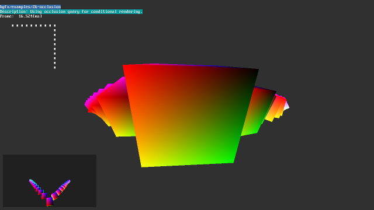Click the occlusion query Description line
Image resolution: width=374 pixels, height=210 pixels.
point(71,12)
